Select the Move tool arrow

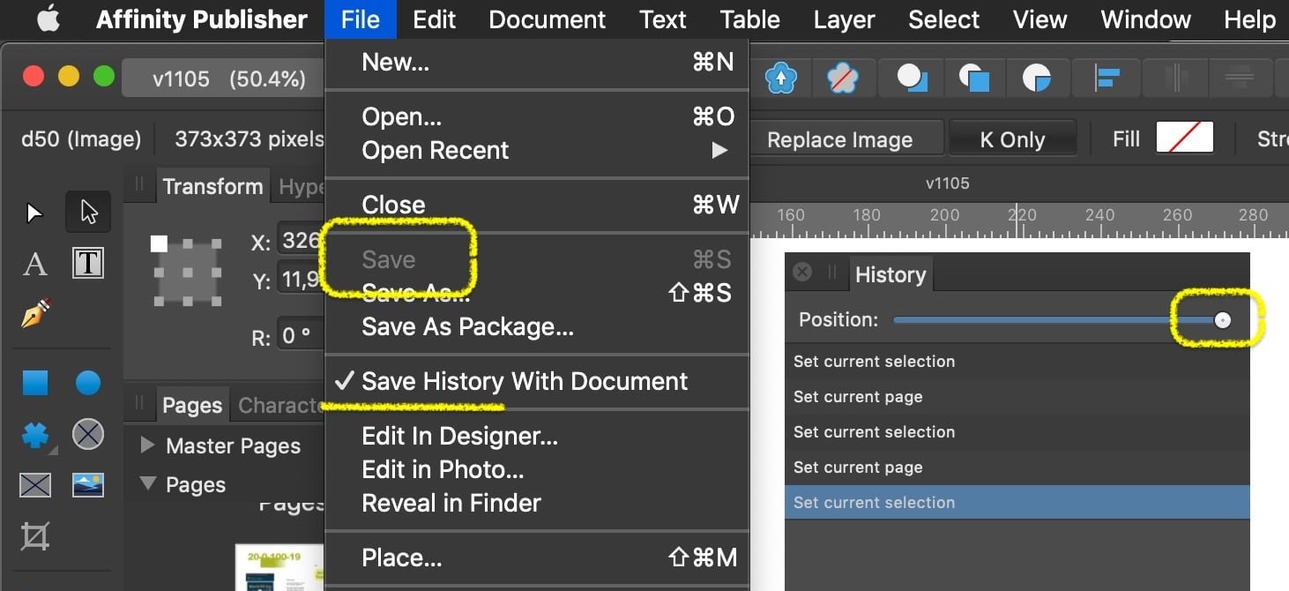[34, 213]
